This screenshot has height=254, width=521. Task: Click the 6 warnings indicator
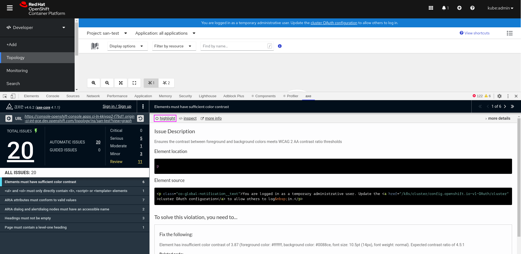click(488, 96)
